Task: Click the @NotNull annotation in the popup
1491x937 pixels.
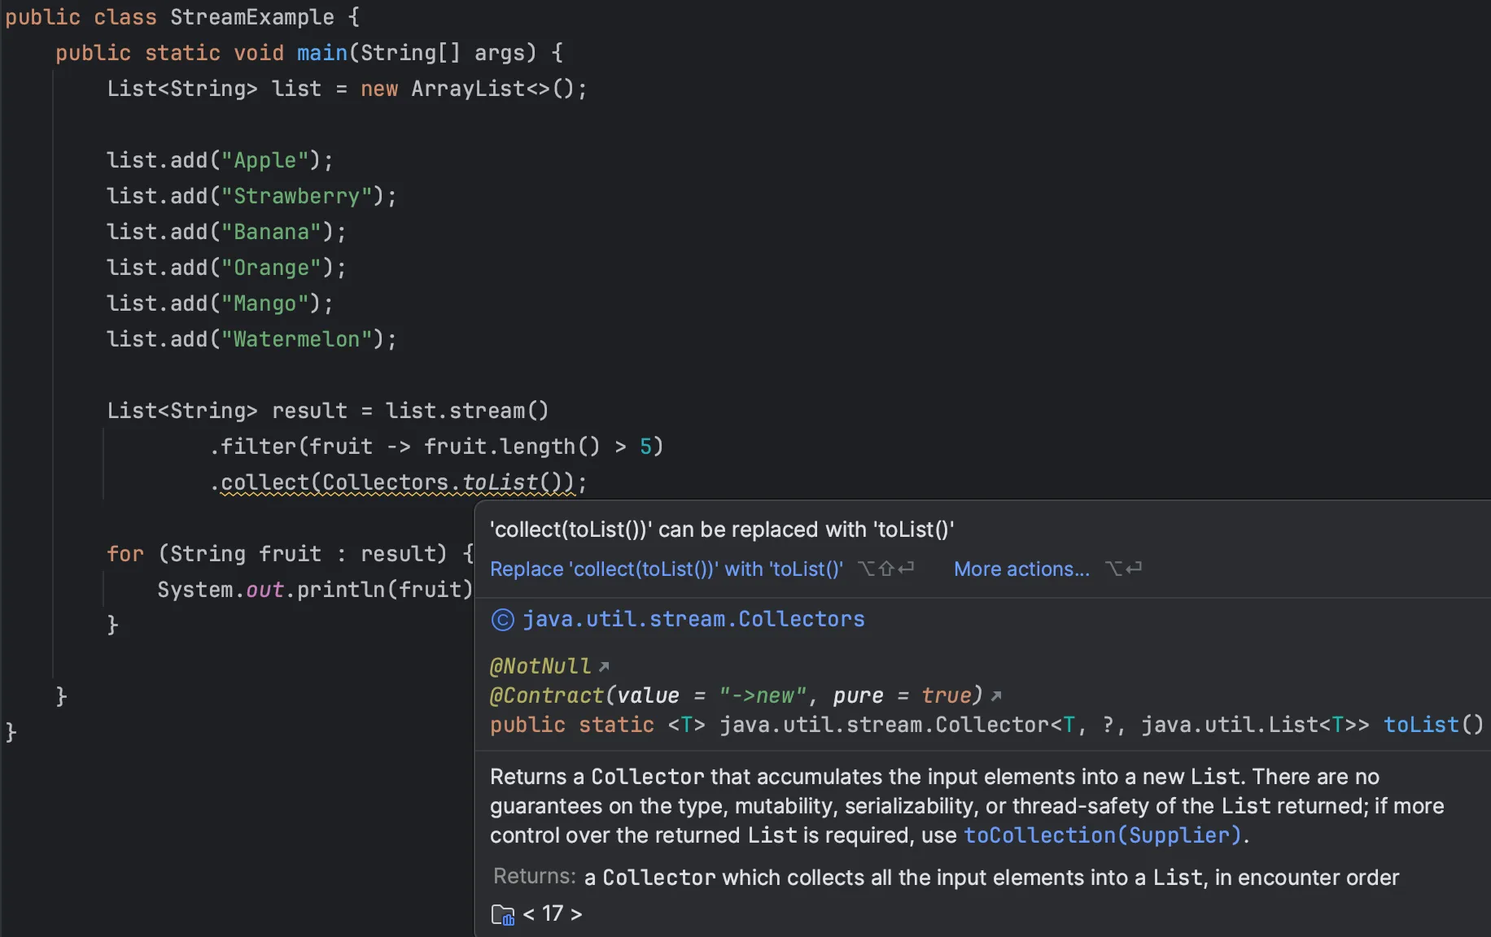Action: 540,666
